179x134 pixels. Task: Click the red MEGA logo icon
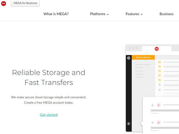pos(4,4)
